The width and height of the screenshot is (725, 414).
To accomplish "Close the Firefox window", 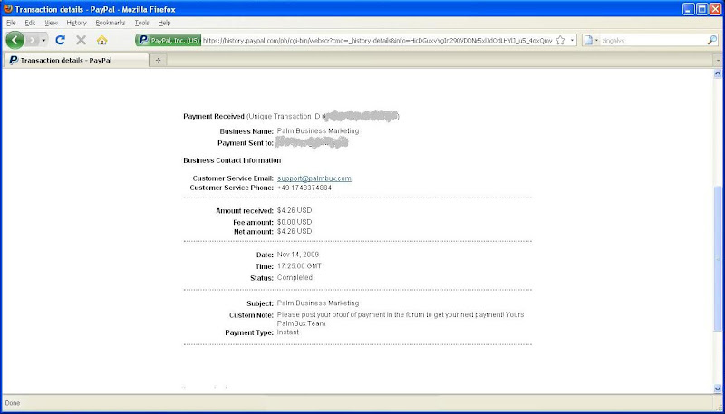I will tap(715, 9).
